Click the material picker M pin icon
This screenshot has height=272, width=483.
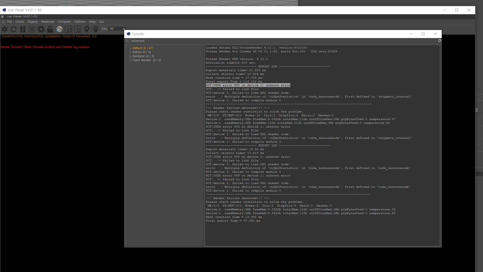(96, 29)
